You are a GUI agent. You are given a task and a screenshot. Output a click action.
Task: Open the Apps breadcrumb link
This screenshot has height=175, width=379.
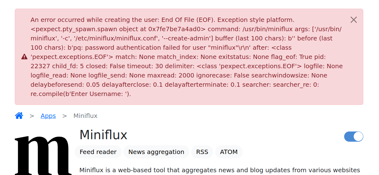pos(48,116)
